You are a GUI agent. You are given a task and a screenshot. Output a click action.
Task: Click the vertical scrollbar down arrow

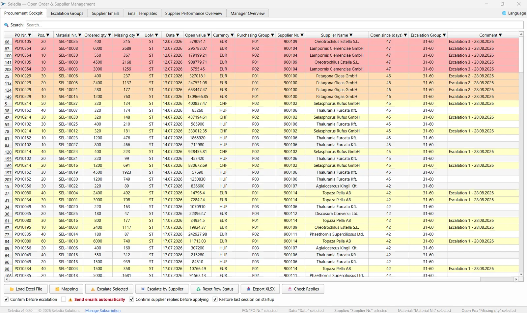(x=521, y=274)
